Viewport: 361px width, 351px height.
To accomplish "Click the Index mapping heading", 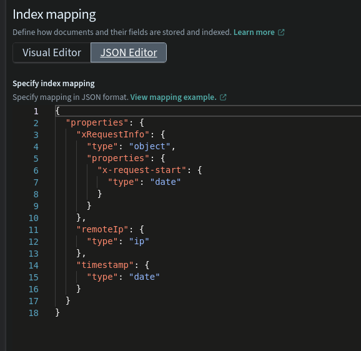I will pos(54,14).
